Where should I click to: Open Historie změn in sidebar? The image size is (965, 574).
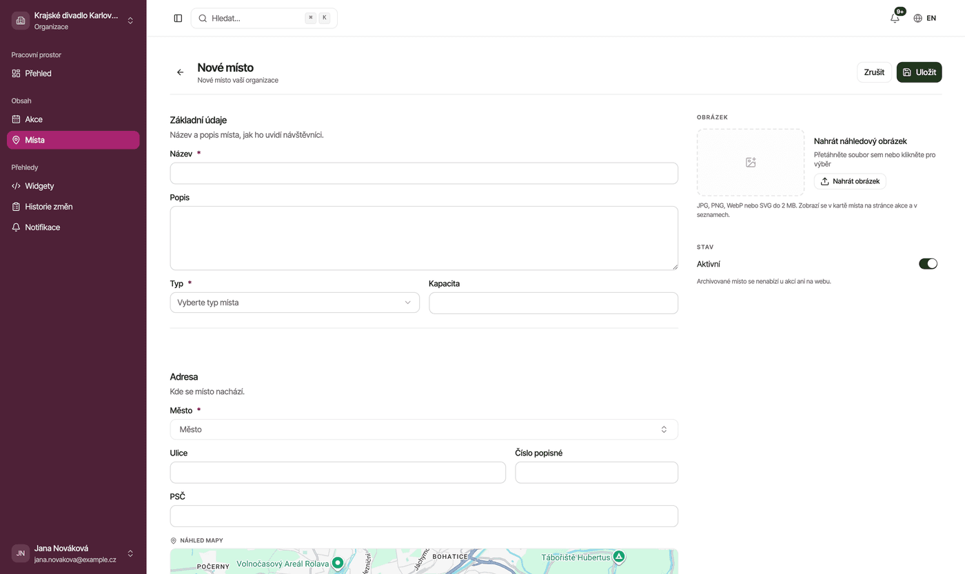pyautogui.click(x=73, y=207)
